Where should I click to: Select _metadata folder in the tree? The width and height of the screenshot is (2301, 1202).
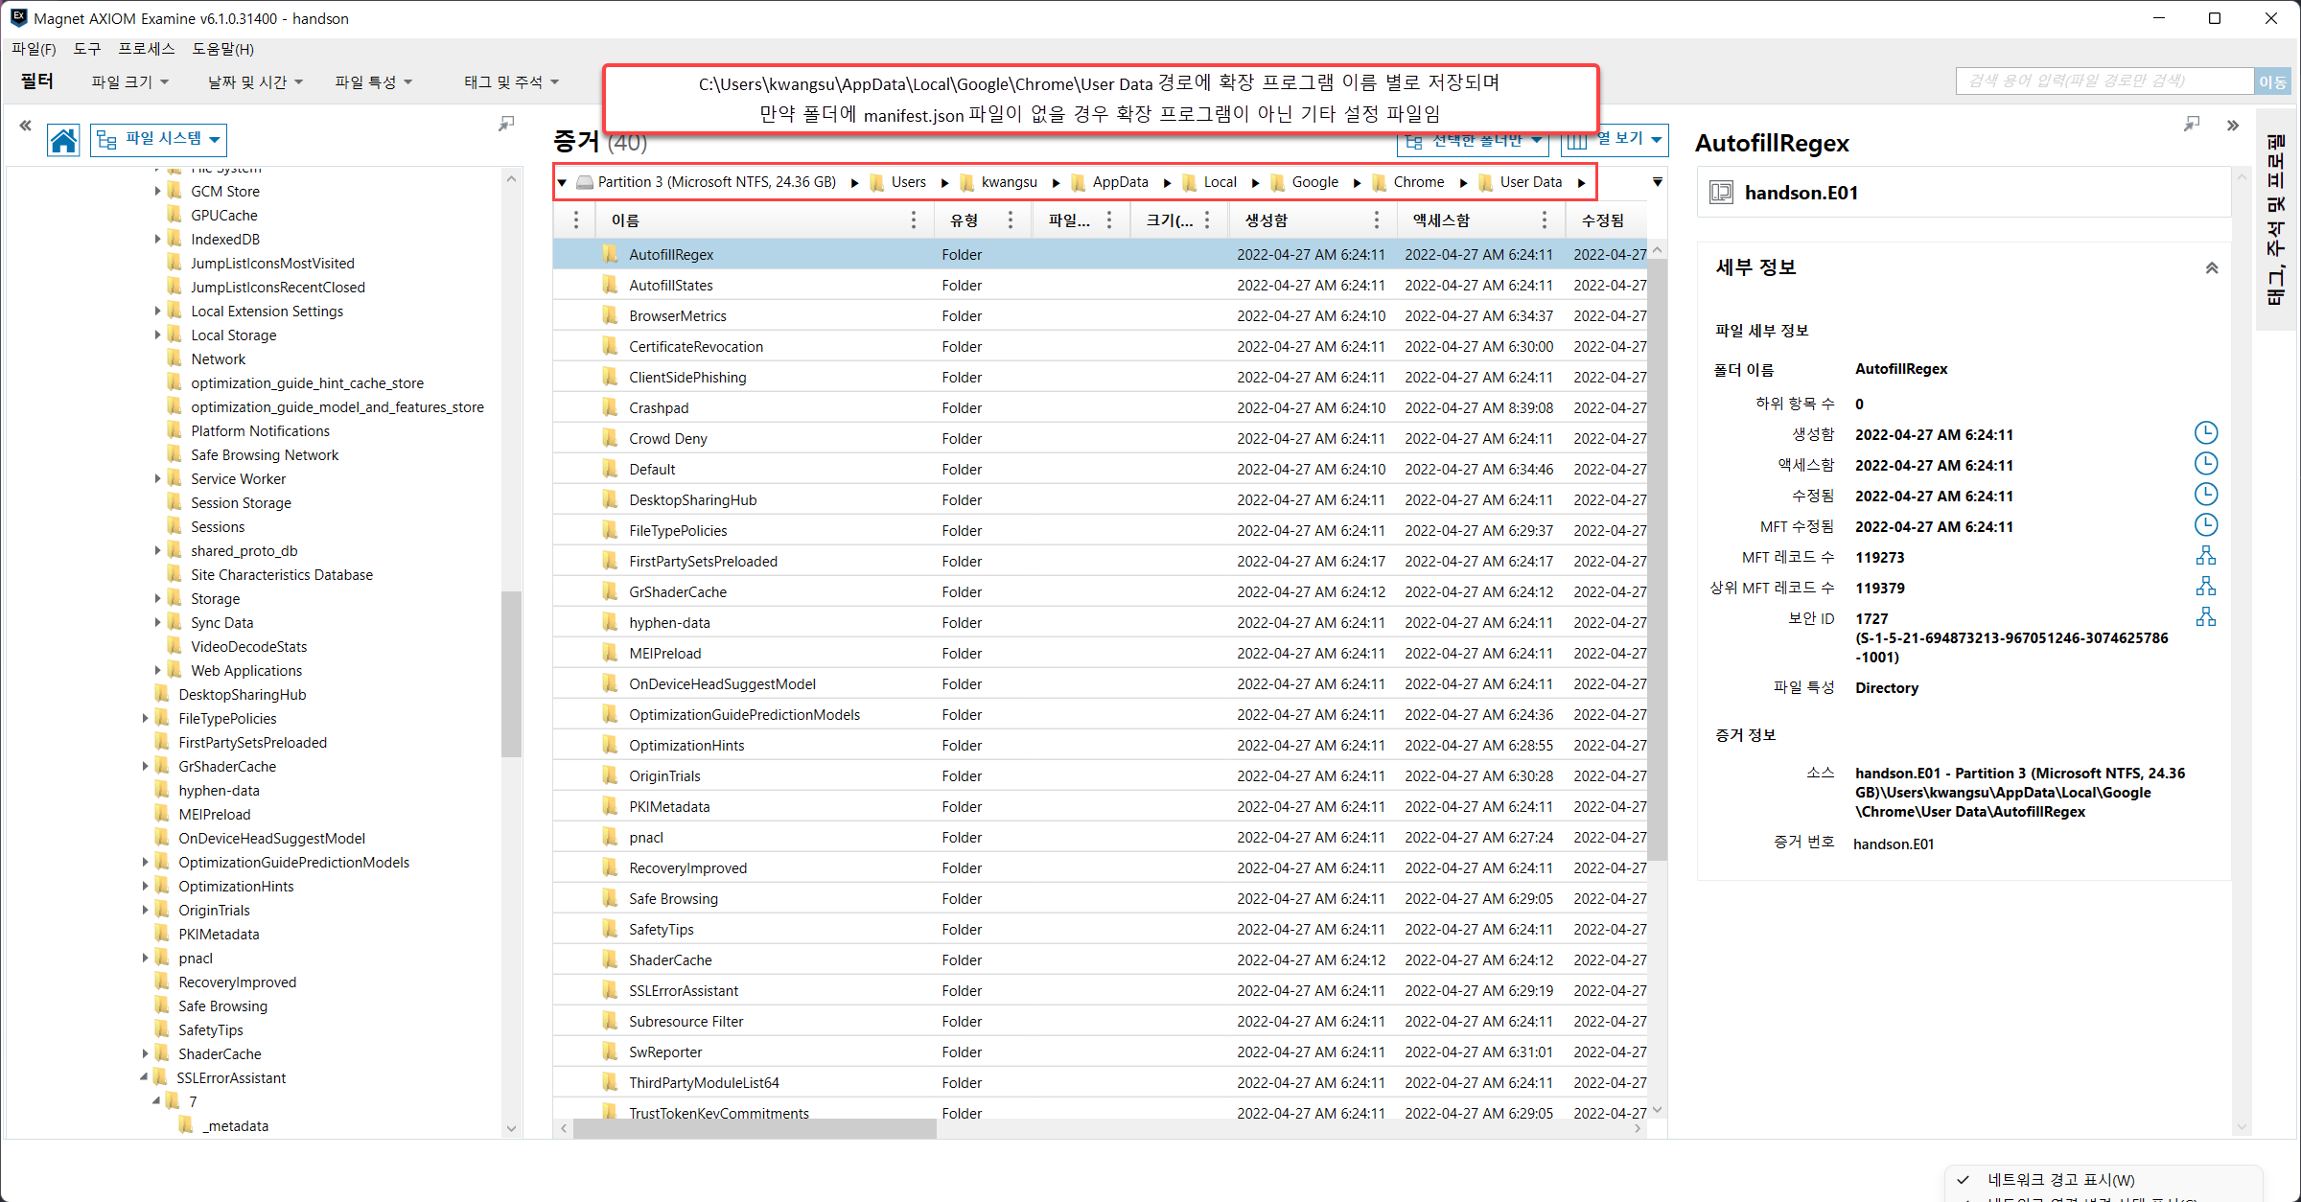(x=236, y=1125)
